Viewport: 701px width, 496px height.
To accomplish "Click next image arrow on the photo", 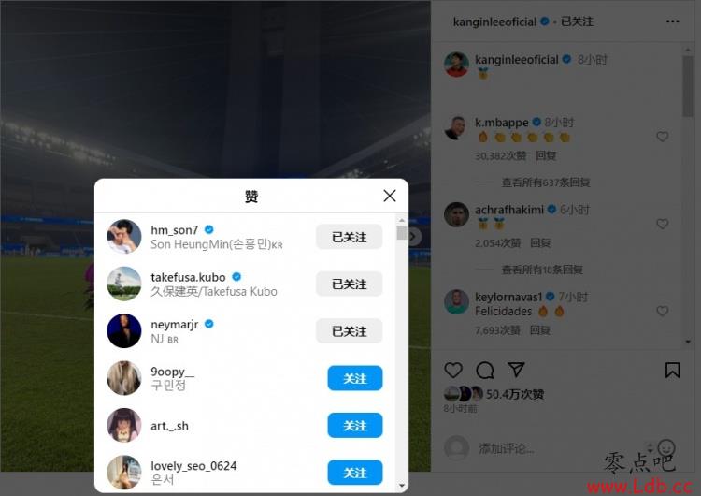I will pyautogui.click(x=415, y=237).
